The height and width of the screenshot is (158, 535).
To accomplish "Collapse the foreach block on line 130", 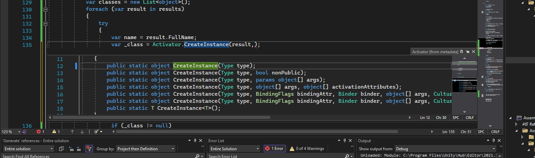I will [45, 9].
